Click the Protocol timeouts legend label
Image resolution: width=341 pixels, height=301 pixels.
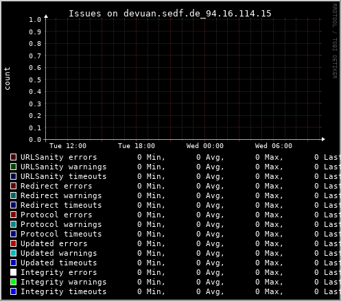(x=61, y=234)
